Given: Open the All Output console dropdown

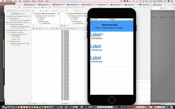Looking at the screenshot, I should [65, 103].
